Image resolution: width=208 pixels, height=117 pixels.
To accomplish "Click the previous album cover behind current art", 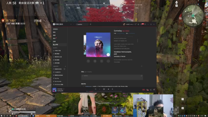I will point(85,45).
